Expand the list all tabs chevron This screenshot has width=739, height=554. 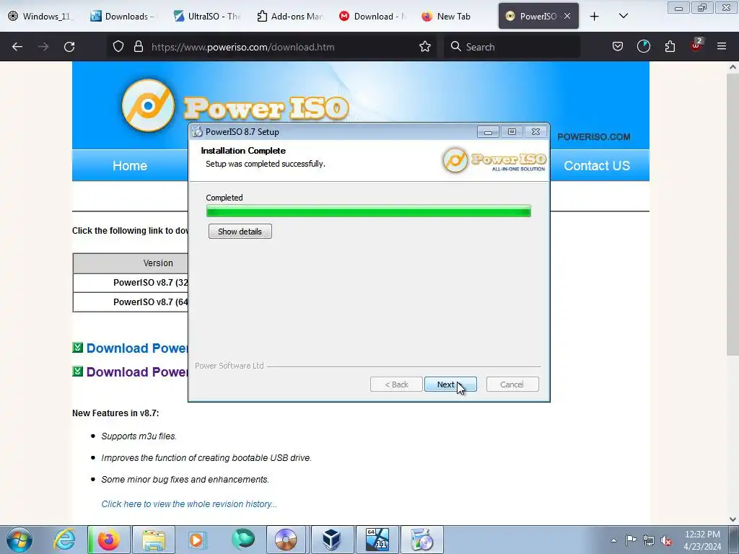623,16
